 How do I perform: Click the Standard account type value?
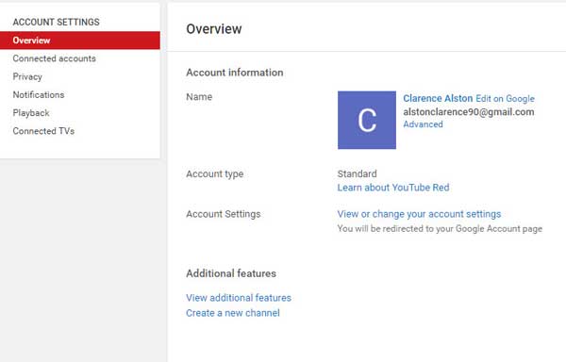tap(357, 173)
